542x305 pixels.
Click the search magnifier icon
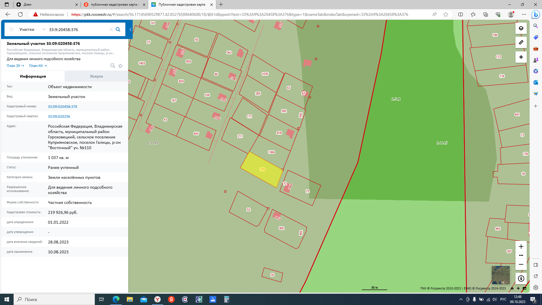118,29
